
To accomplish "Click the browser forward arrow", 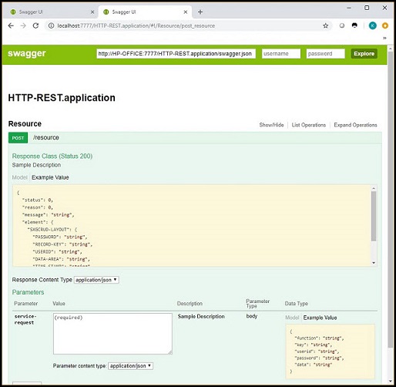I will [23, 25].
